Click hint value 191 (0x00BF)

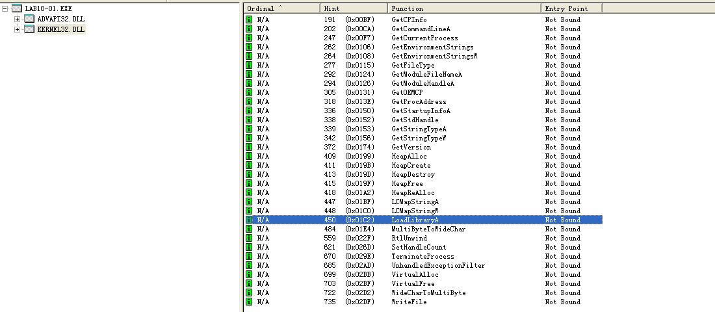pyautogui.click(x=349, y=19)
